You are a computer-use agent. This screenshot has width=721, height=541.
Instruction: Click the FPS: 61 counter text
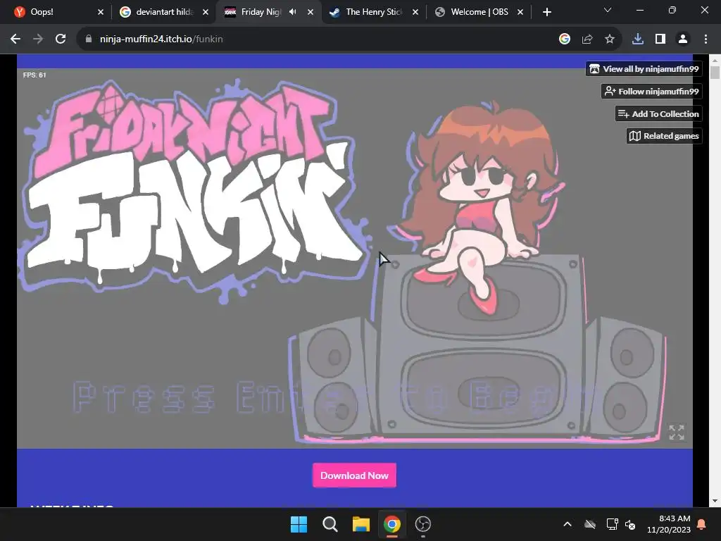coord(35,75)
